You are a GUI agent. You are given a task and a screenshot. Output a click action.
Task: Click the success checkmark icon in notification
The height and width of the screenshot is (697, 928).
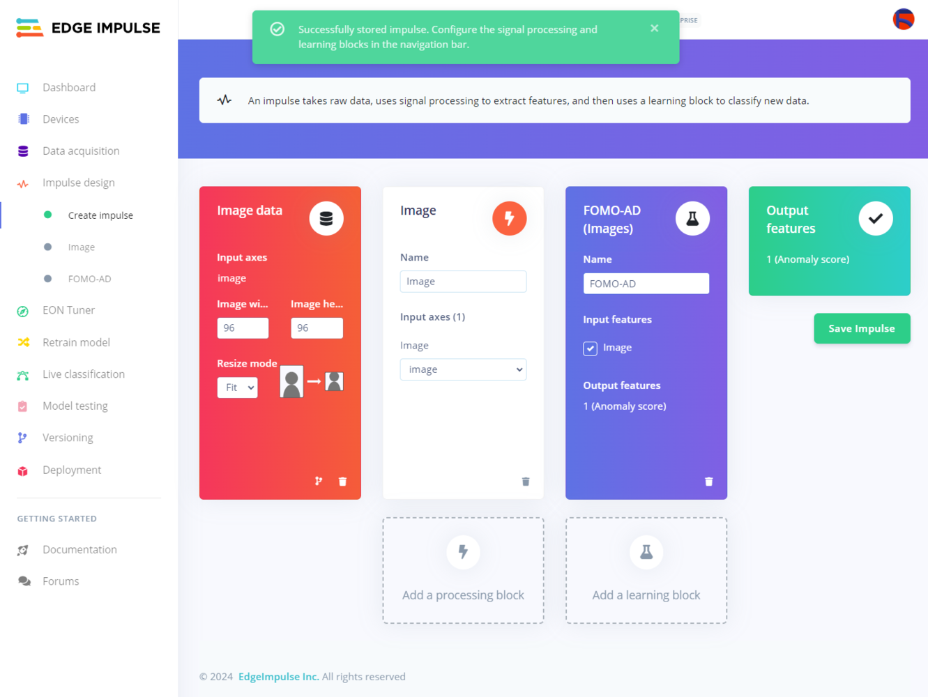(277, 29)
